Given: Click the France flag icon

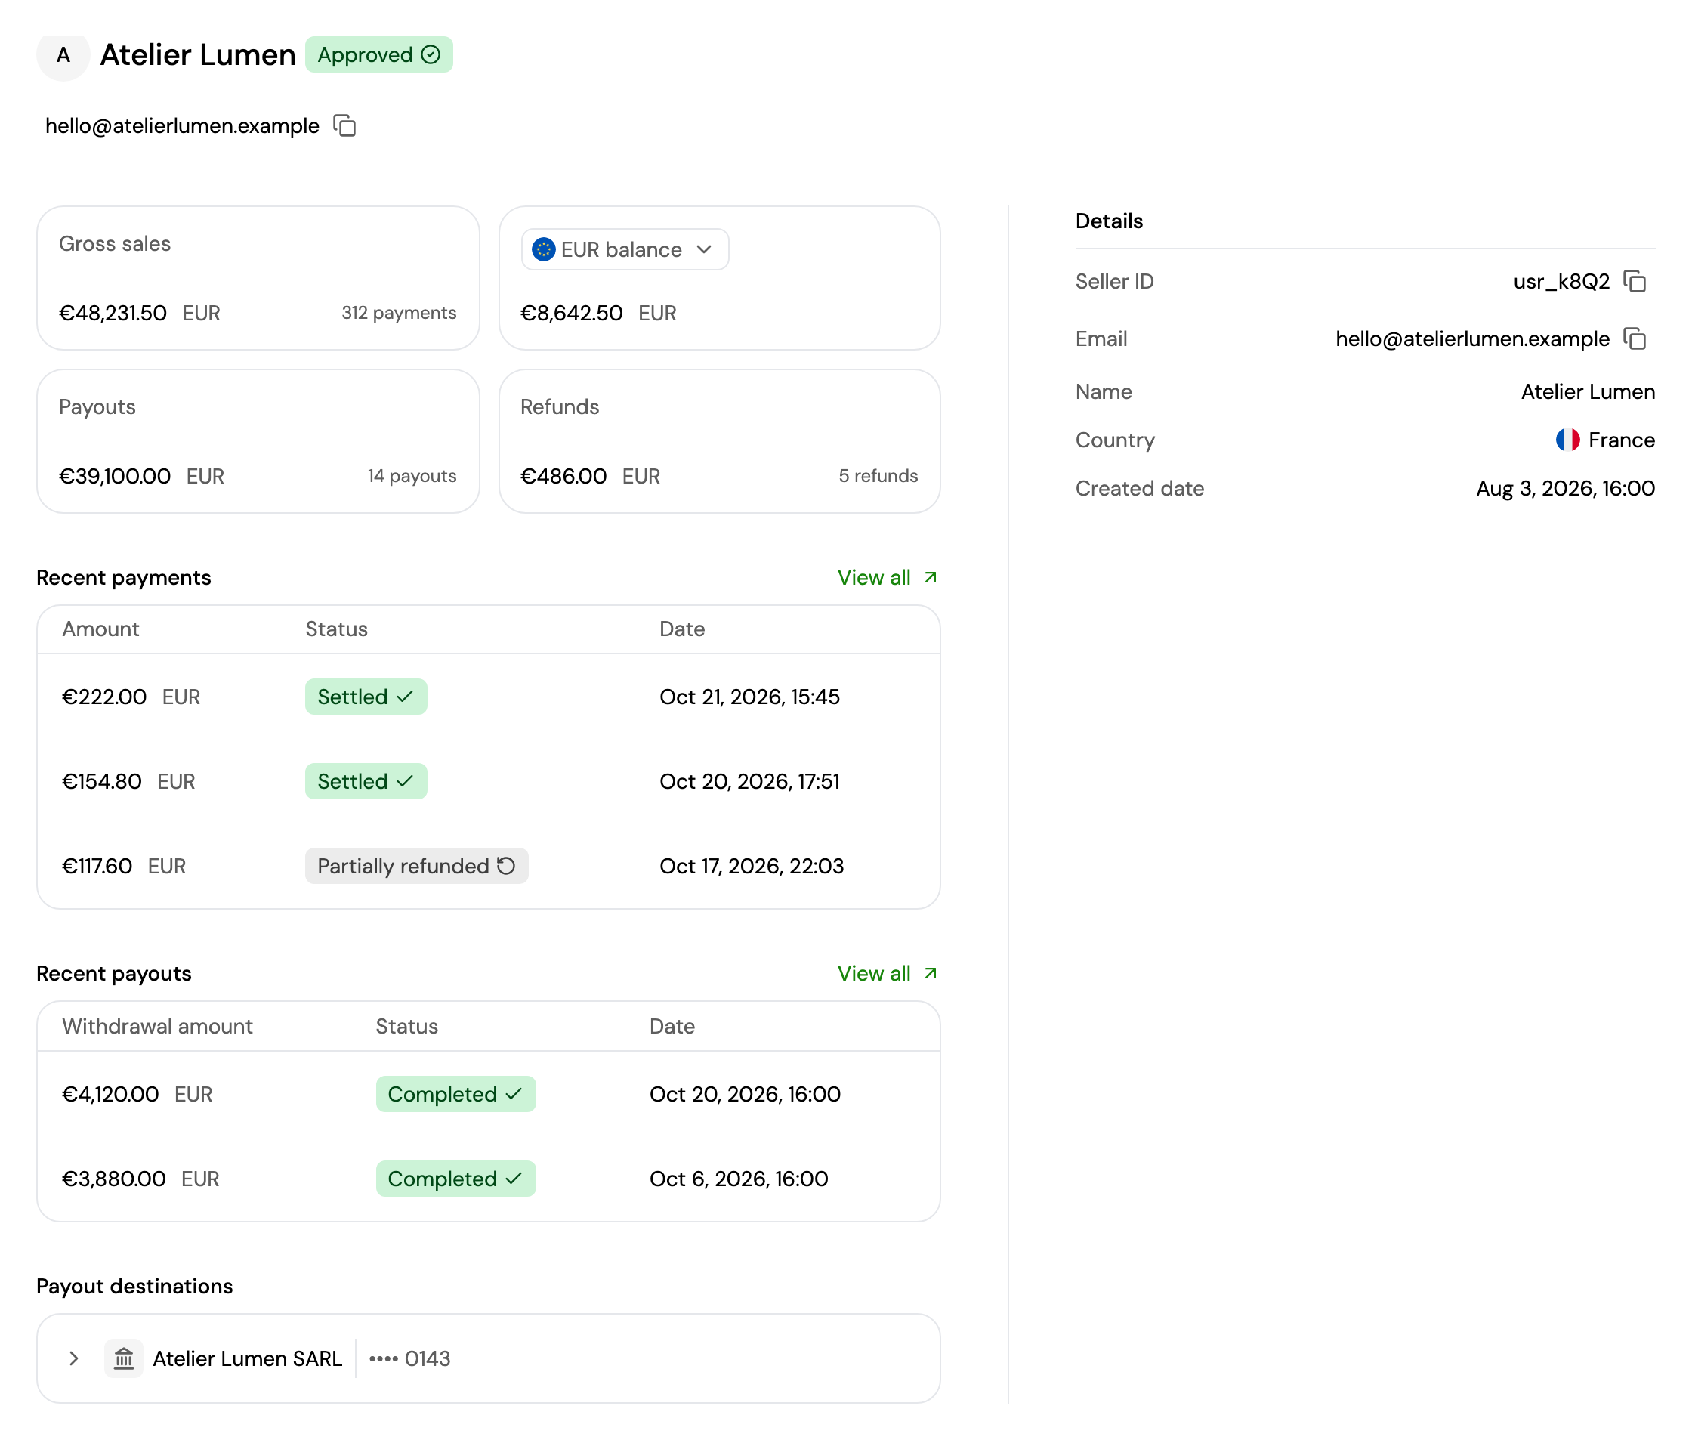Looking at the screenshot, I should (x=1567, y=440).
